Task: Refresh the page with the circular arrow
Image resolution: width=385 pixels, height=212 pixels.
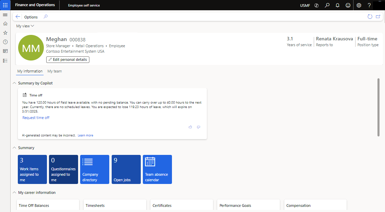Action: (x=370, y=16)
